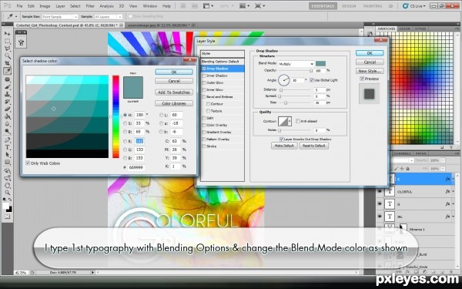Click the fx icon on COLORFUL layer

(x=447, y=191)
